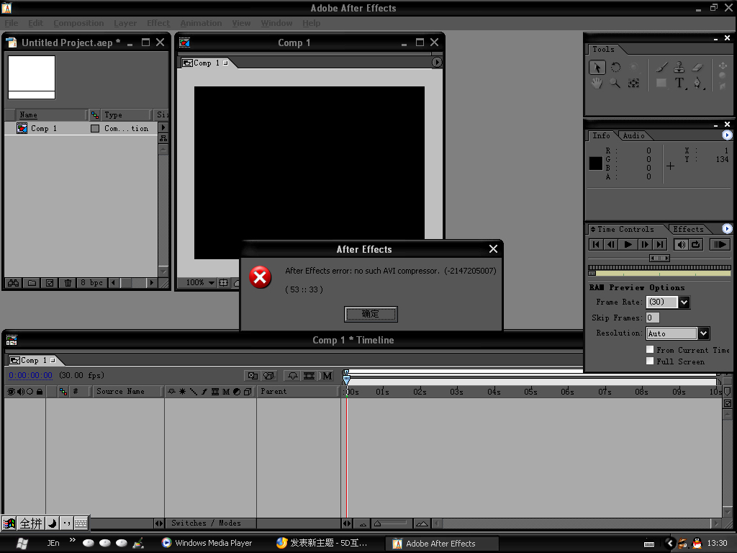Click the Skip Frames input field
This screenshot has width=737, height=553.
click(x=652, y=318)
